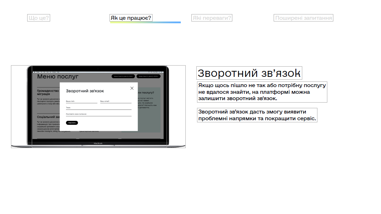381x214 pixels.
Task: Click the download registry EXCEL button
Action: (x=148, y=76)
